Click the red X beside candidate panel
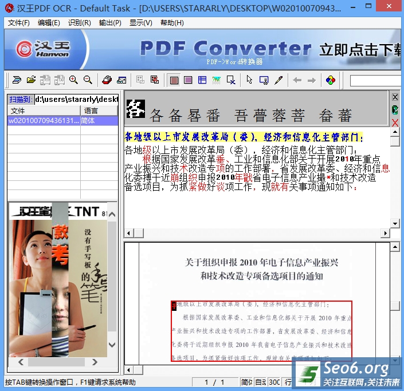The height and width of the screenshot is (391, 404). coord(395,123)
